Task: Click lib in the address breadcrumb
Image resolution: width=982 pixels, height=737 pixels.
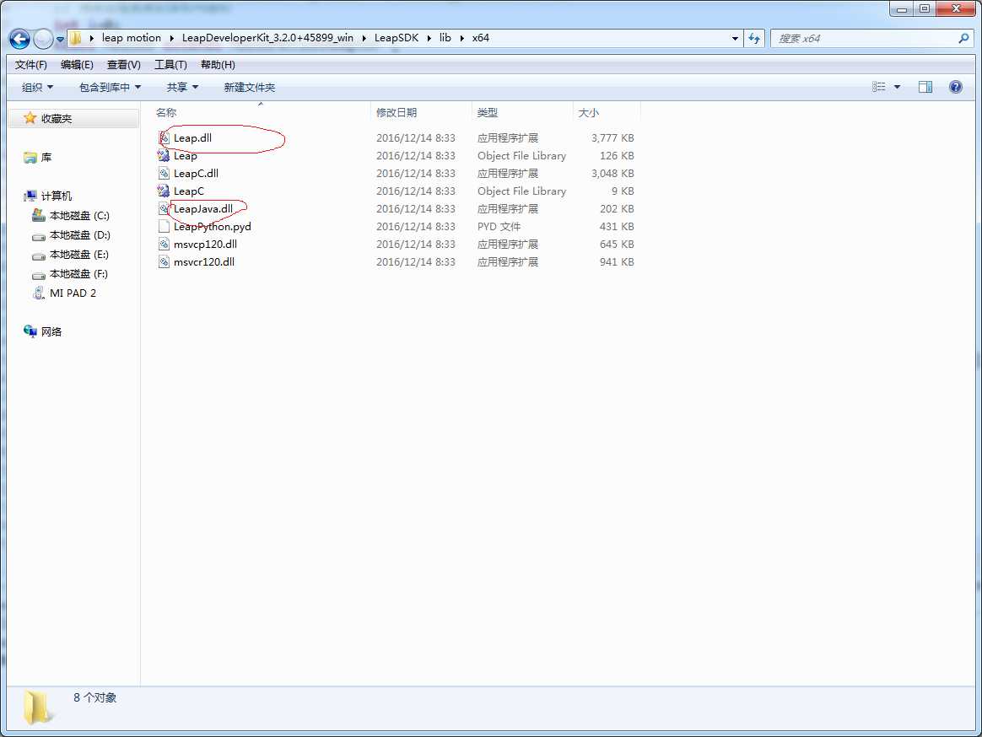Action: click(445, 38)
